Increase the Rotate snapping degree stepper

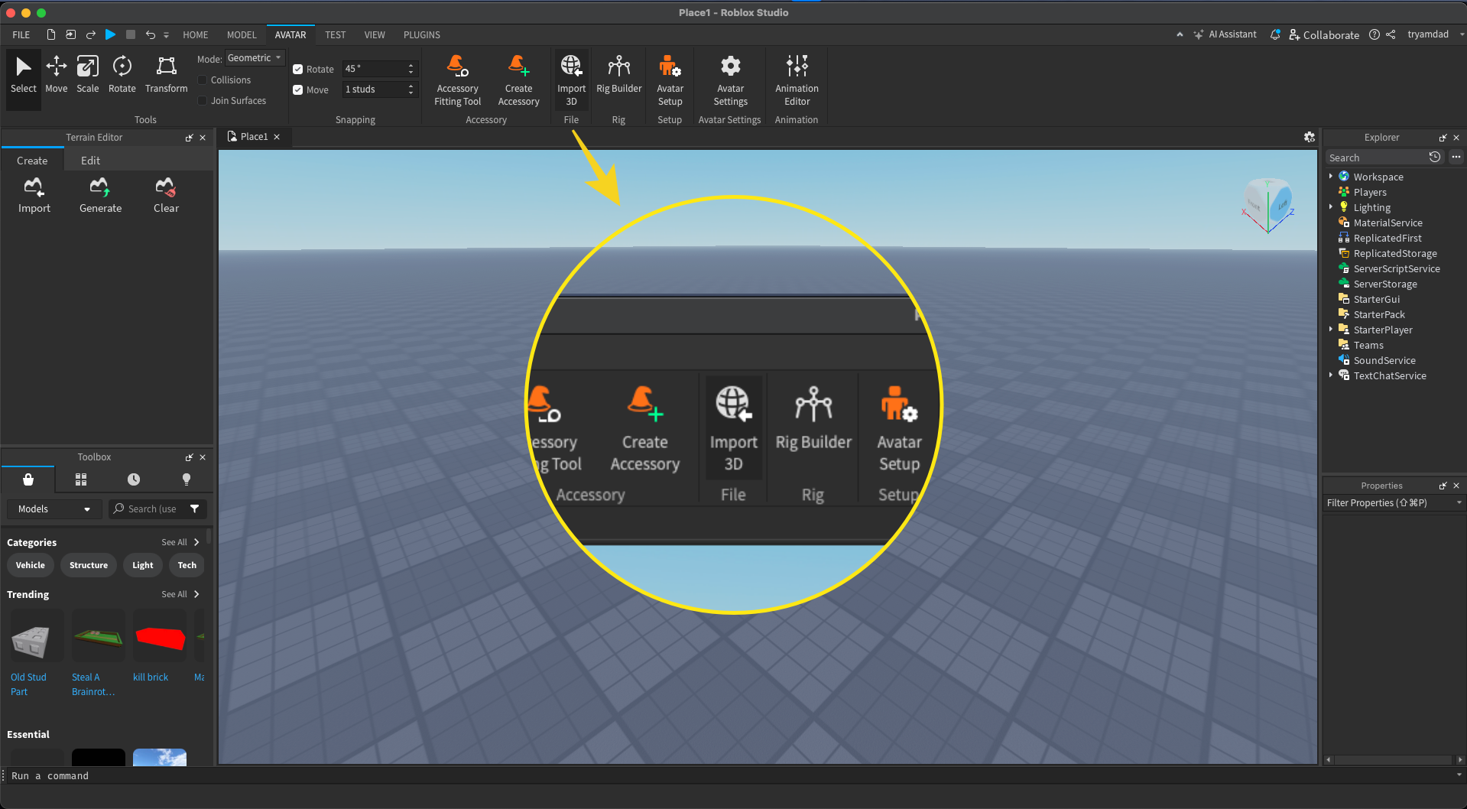click(411, 65)
